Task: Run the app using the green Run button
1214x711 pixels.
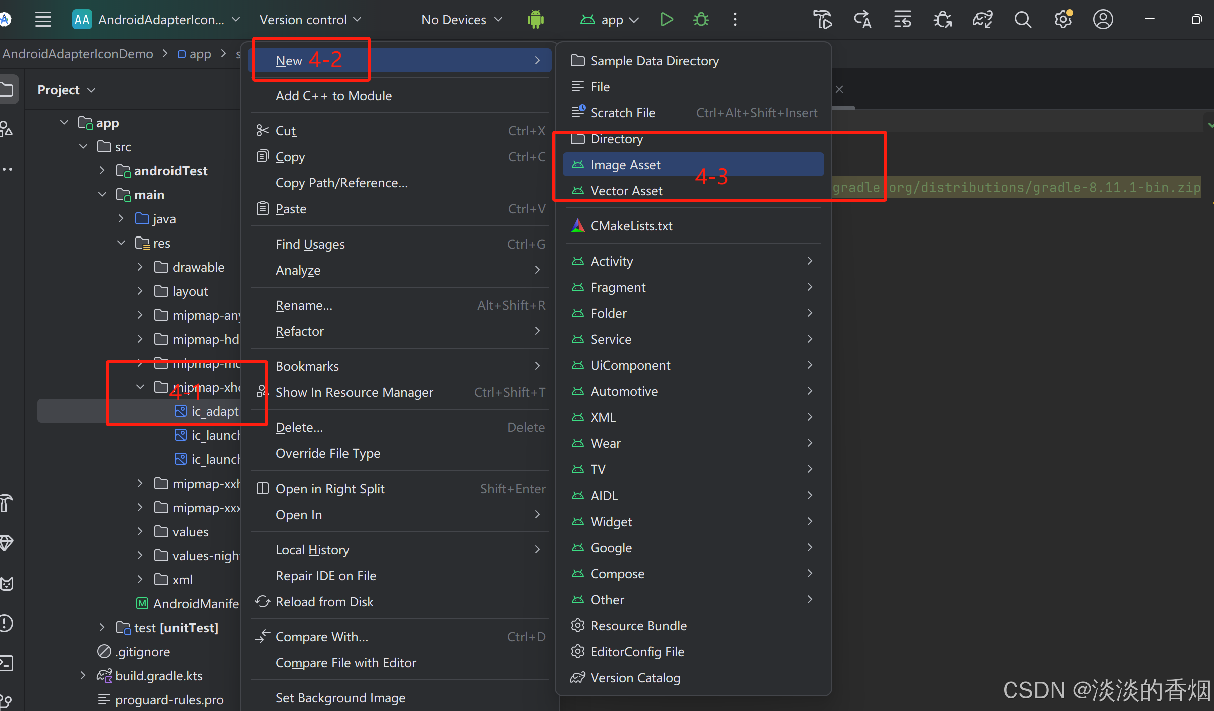Action: tap(666, 19)
